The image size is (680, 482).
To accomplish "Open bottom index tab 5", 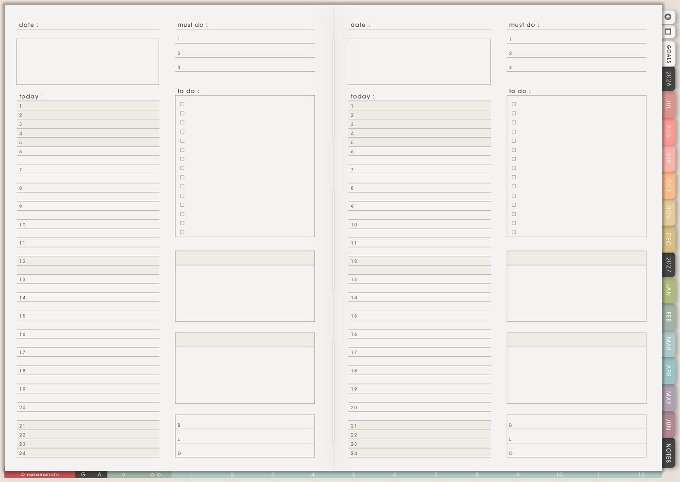I will click(x=354, y=475).
